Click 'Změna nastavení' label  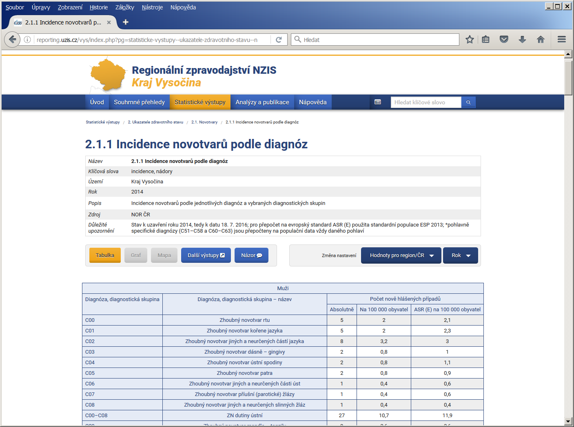[339, 255]
